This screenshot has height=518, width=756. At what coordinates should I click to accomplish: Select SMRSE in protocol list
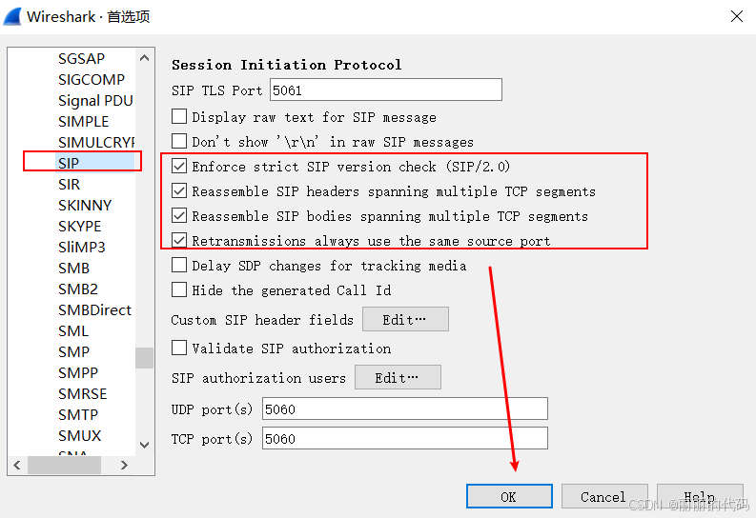click(x=82, y=394)
